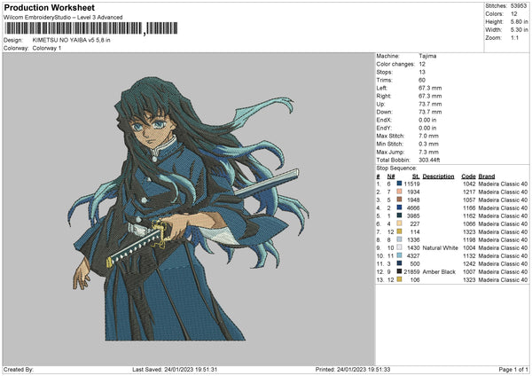Click the 'Left:' 67.3 mm value
This screenshot has width=532, height=376.
pyautogui.click(x=430, y=88)
